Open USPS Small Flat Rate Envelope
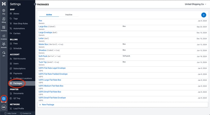 [52, 98]
